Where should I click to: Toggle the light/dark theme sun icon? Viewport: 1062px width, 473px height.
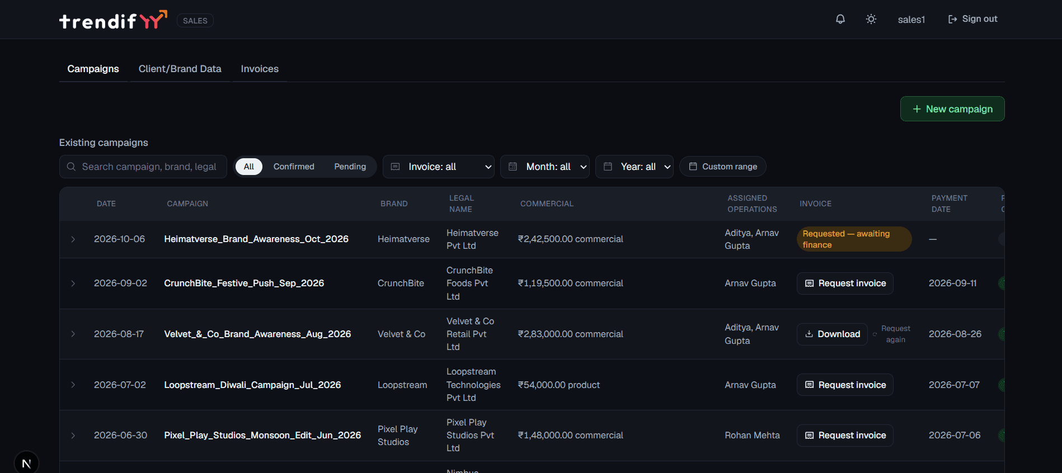click(x=871, y=19)
